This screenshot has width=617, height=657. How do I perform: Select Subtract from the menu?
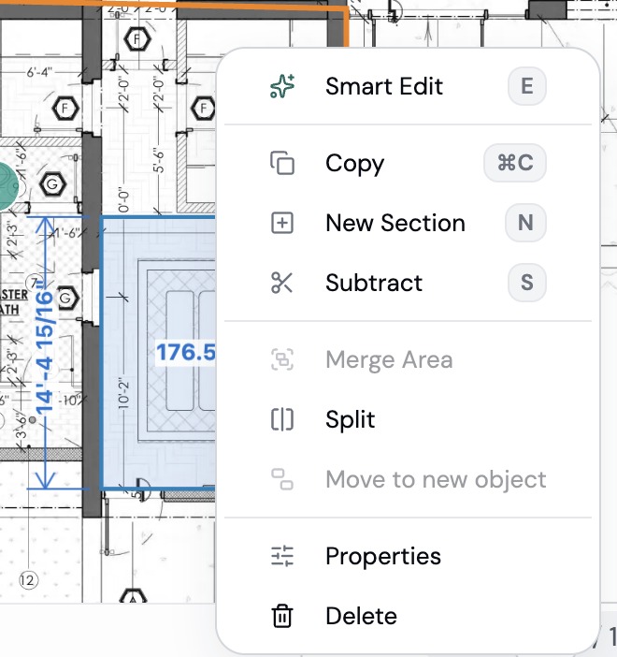pyautogui.click(x=408, y=283)
